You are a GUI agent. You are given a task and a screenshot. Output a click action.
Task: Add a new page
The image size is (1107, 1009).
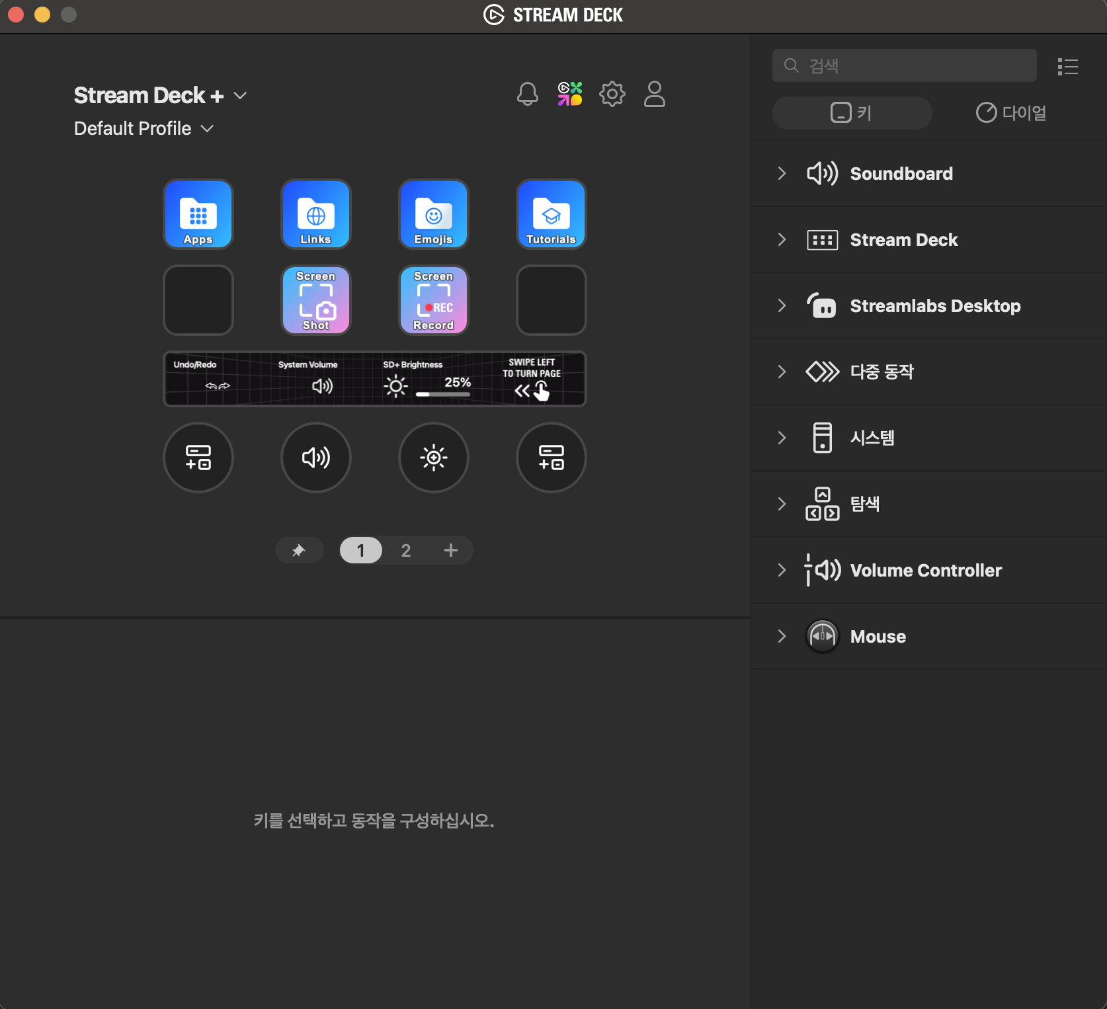(x=451, y=550)
